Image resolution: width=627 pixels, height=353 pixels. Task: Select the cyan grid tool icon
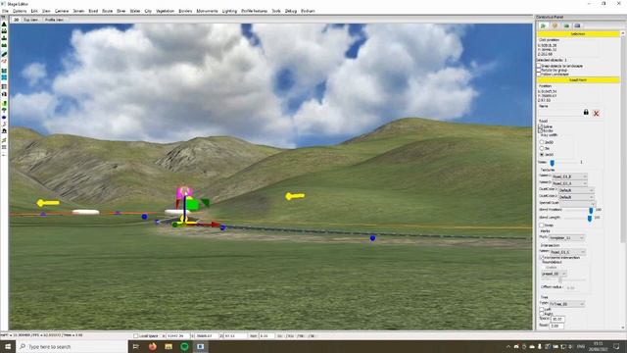4,77
